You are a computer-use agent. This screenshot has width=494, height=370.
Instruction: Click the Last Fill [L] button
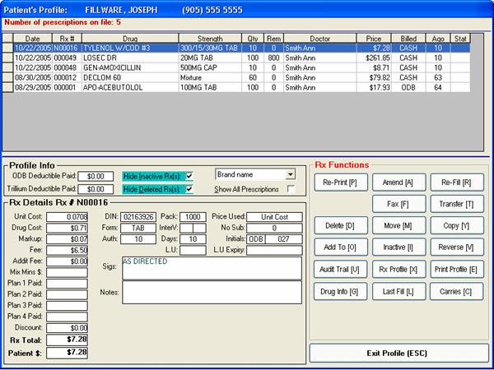(398, 291)
